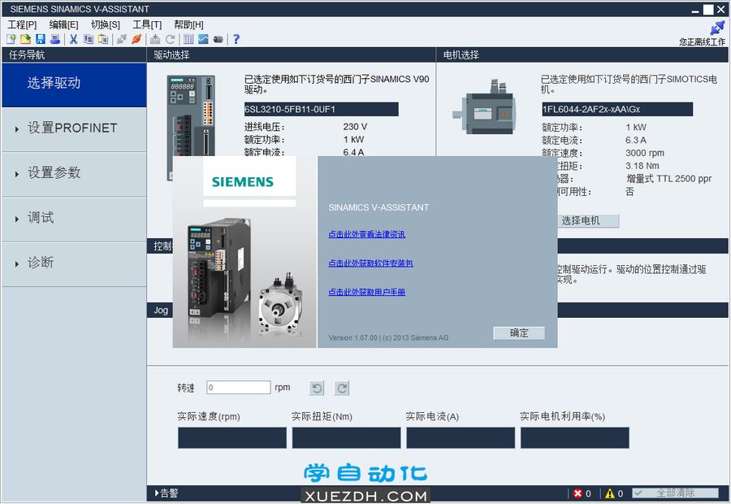Click the motor test toolbar icon

click(218, 39)
